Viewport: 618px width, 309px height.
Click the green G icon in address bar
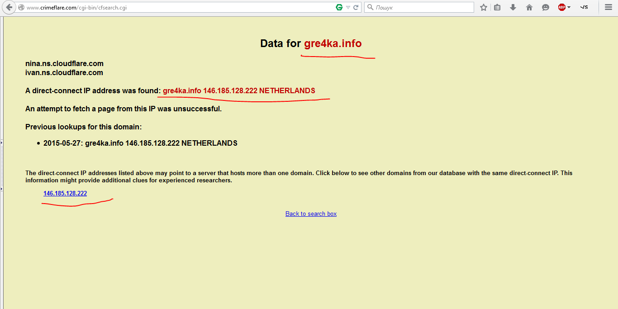click(x=339, y=7)
